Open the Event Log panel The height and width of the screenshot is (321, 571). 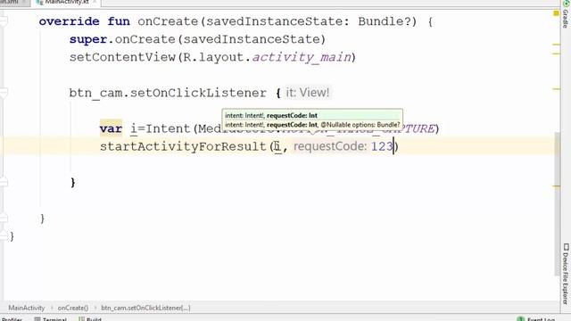click(x=536, y=319)
